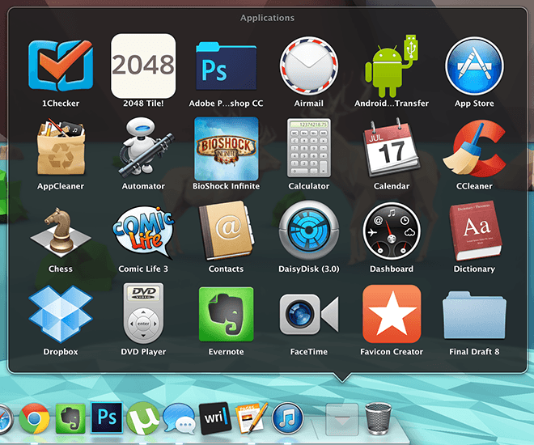Launch Airmail from the Applications grid
The width and height of the screenshot is (534, 445).
(x=309, y=65)
